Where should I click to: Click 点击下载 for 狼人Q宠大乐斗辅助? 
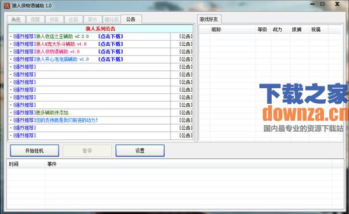pos(111,44)
